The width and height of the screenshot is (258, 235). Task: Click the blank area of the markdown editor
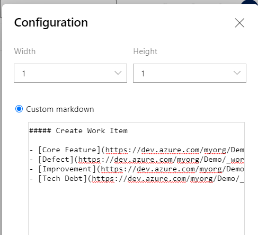tap(136, 208)
